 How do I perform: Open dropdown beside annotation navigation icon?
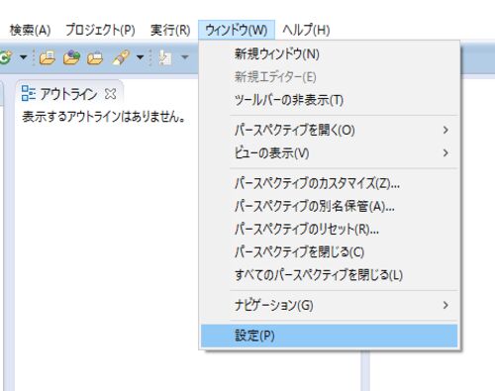(x=185, y=57)
